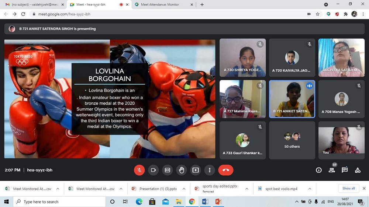
Task: Toggle the camera on or off
Action: point(154,170)
